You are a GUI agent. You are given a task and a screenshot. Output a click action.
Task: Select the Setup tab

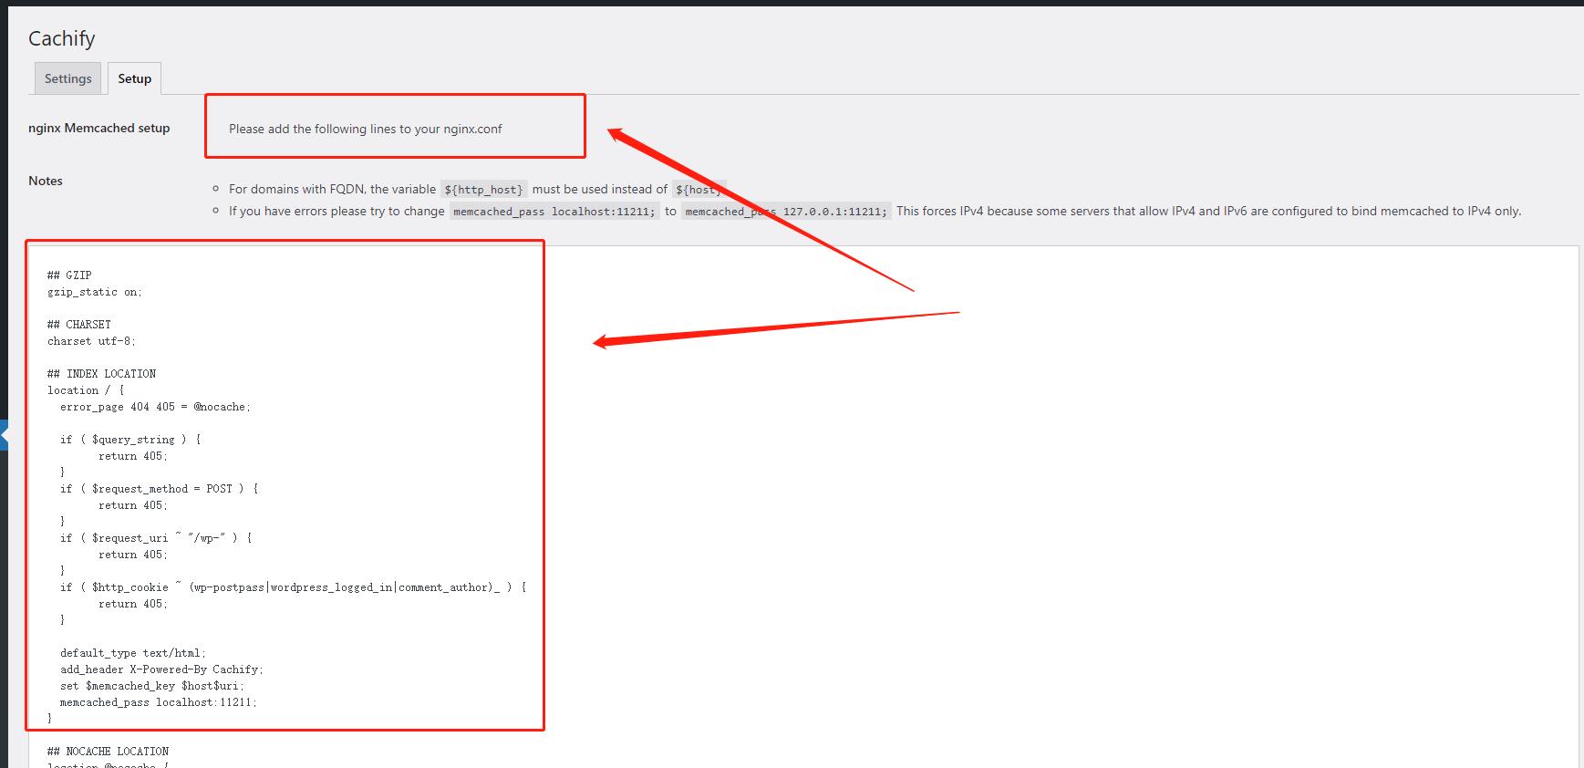[x=135, y=78]
